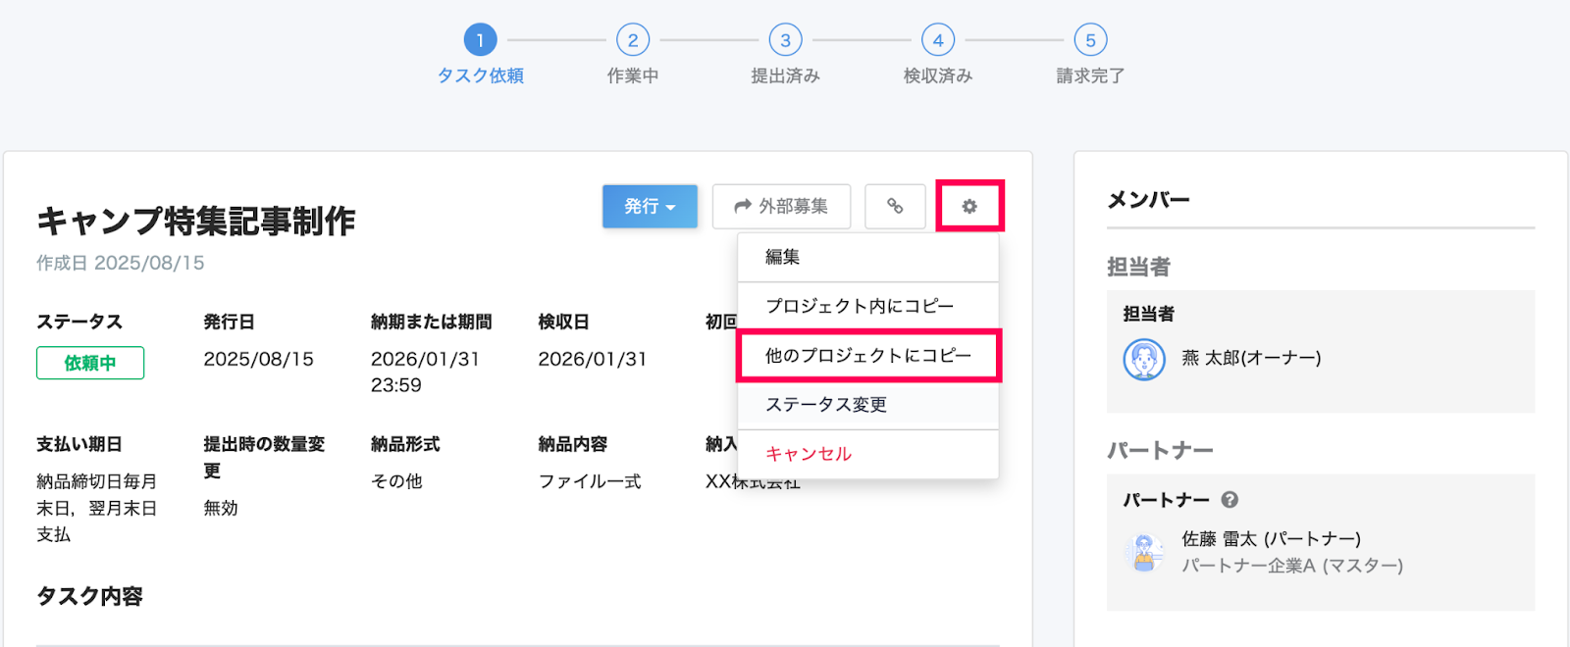Click the red キャンセル menu item
1570x647 pixels.
pos(867,454)
